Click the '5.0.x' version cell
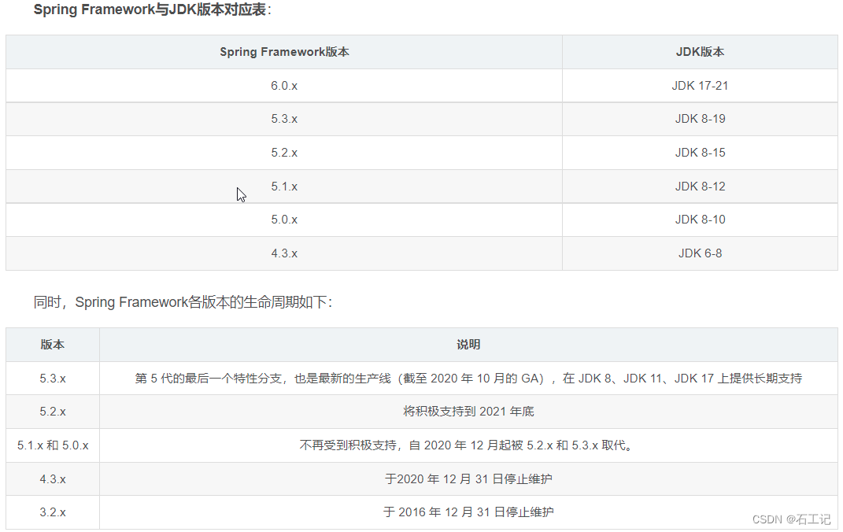843x532 pixels. (x=284, y=220)
